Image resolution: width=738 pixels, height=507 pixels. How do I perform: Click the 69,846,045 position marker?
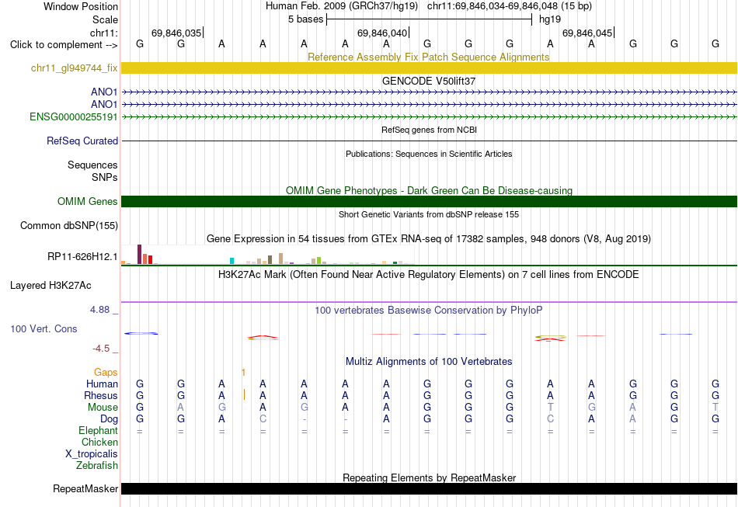pos(588,33)
